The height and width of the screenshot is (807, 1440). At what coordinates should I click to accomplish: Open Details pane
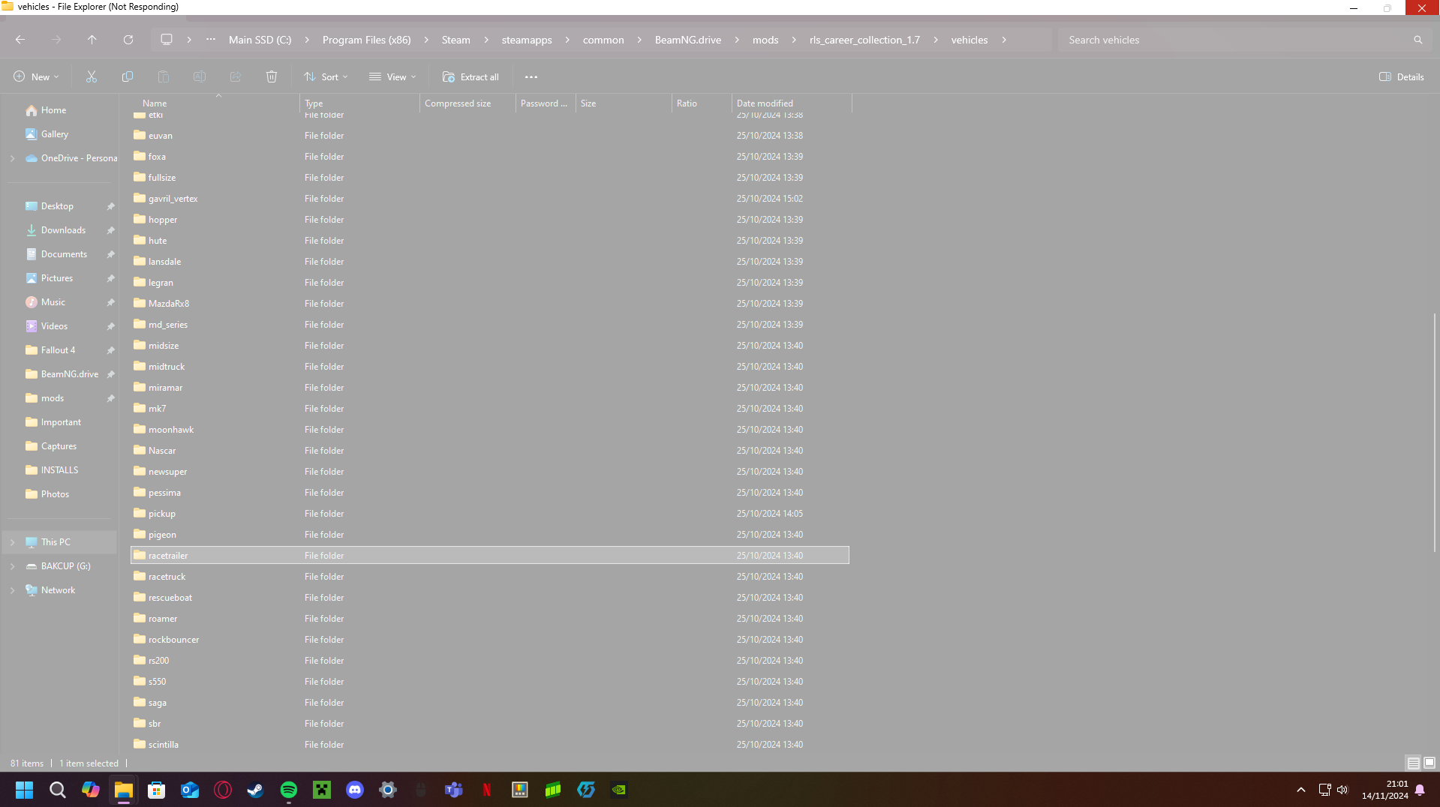coord(1402,76)
